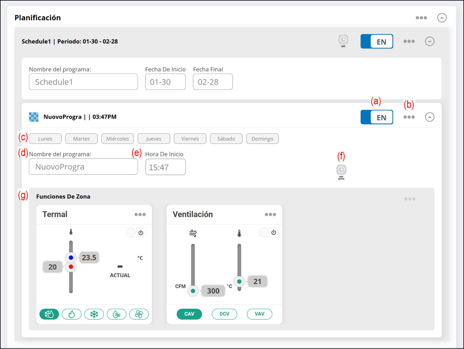Collapse the Schedule1 section
464x349 pixels.
pos(429,41)
